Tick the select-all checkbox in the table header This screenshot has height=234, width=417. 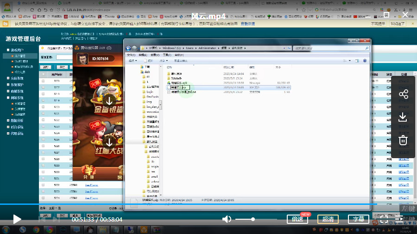[x=44, y=74]
